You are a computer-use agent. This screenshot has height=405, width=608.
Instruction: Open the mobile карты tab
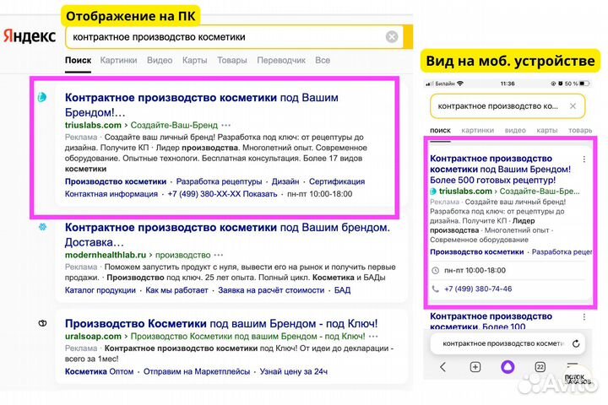pos(546,130)
